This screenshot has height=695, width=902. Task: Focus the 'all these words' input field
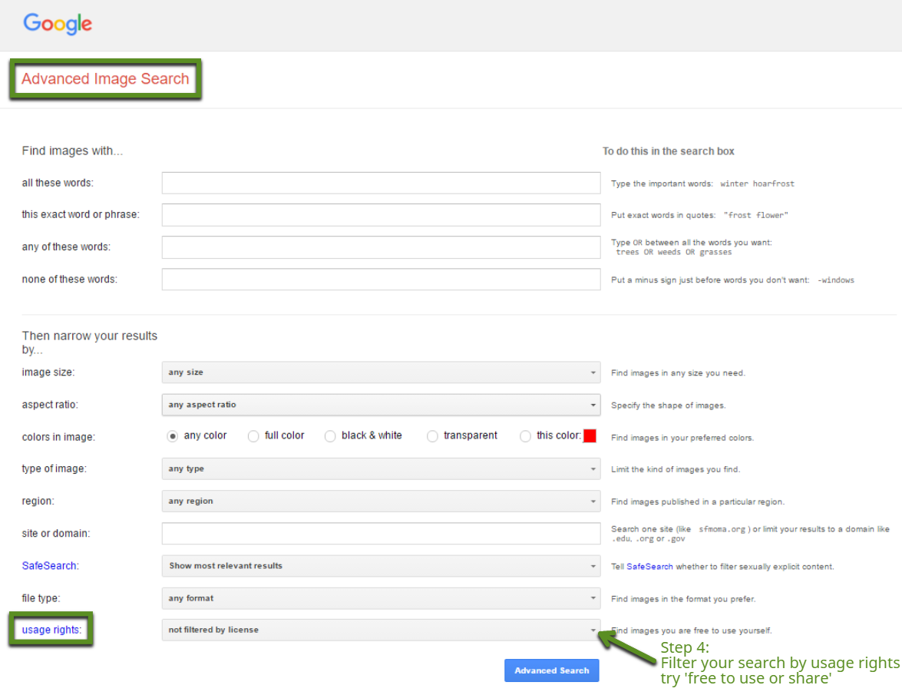[381, 183]
